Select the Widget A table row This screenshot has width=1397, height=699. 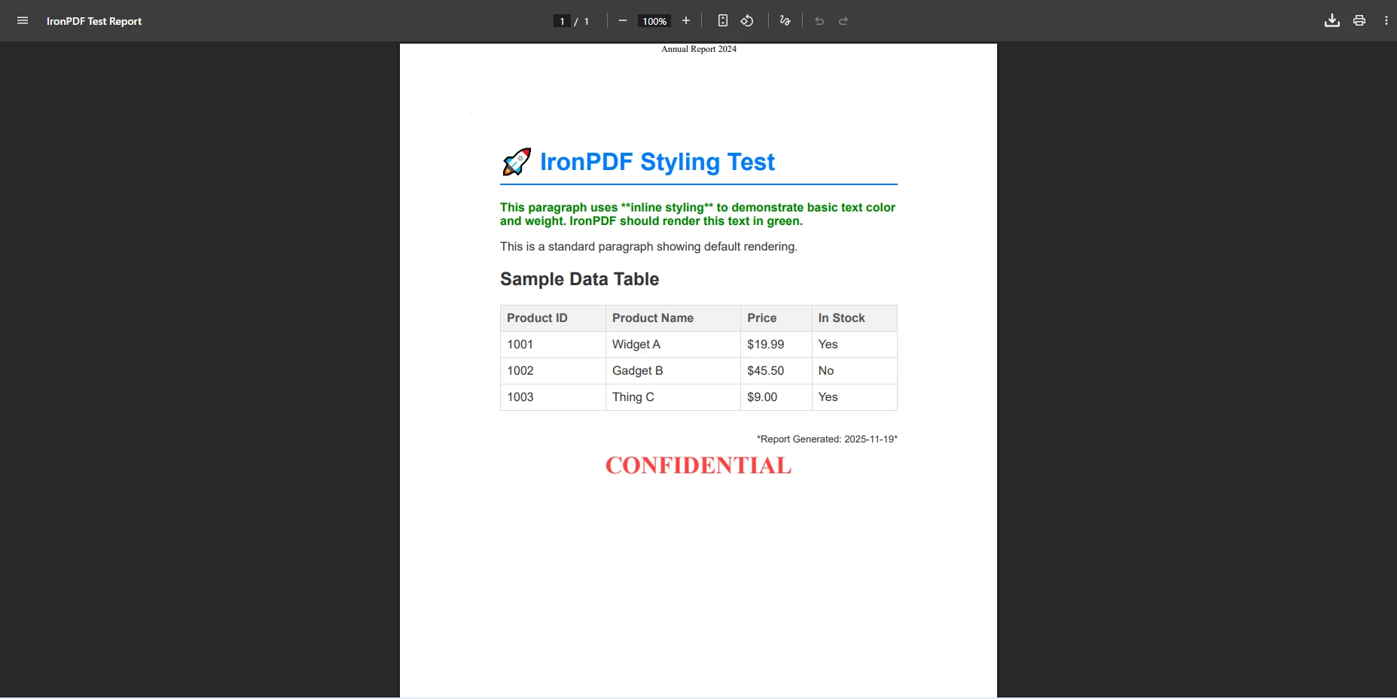pyautogui.click(x=636, y=344)
